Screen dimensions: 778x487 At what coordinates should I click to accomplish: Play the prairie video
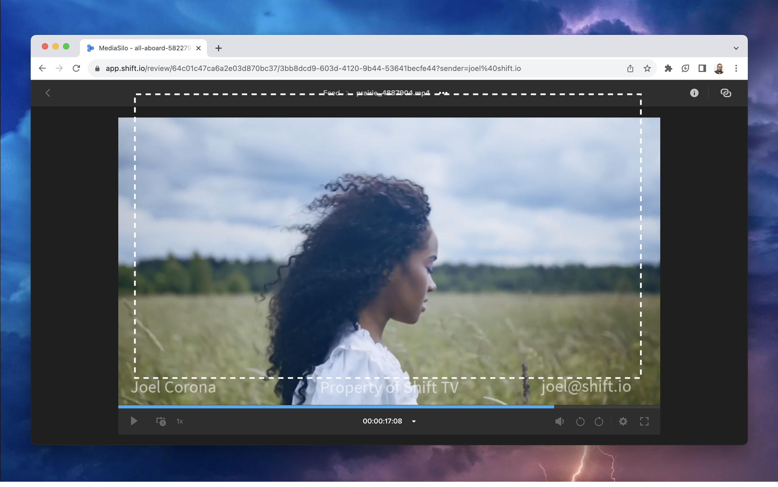(x=134, y=421)
